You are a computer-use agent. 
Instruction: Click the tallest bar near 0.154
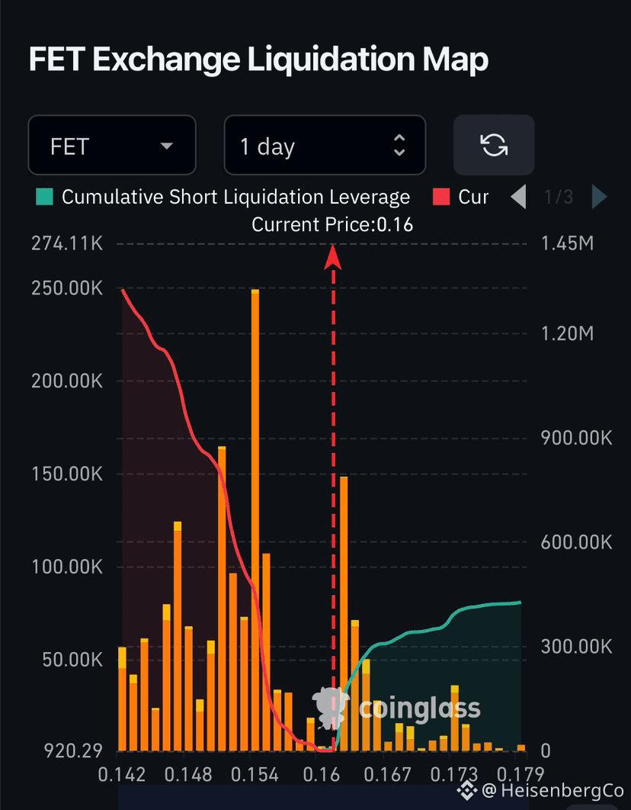click(x=255, y=519)
